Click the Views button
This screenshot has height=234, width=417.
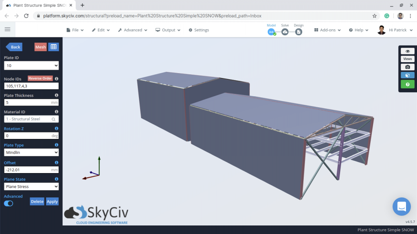click(x=407, y=59)
